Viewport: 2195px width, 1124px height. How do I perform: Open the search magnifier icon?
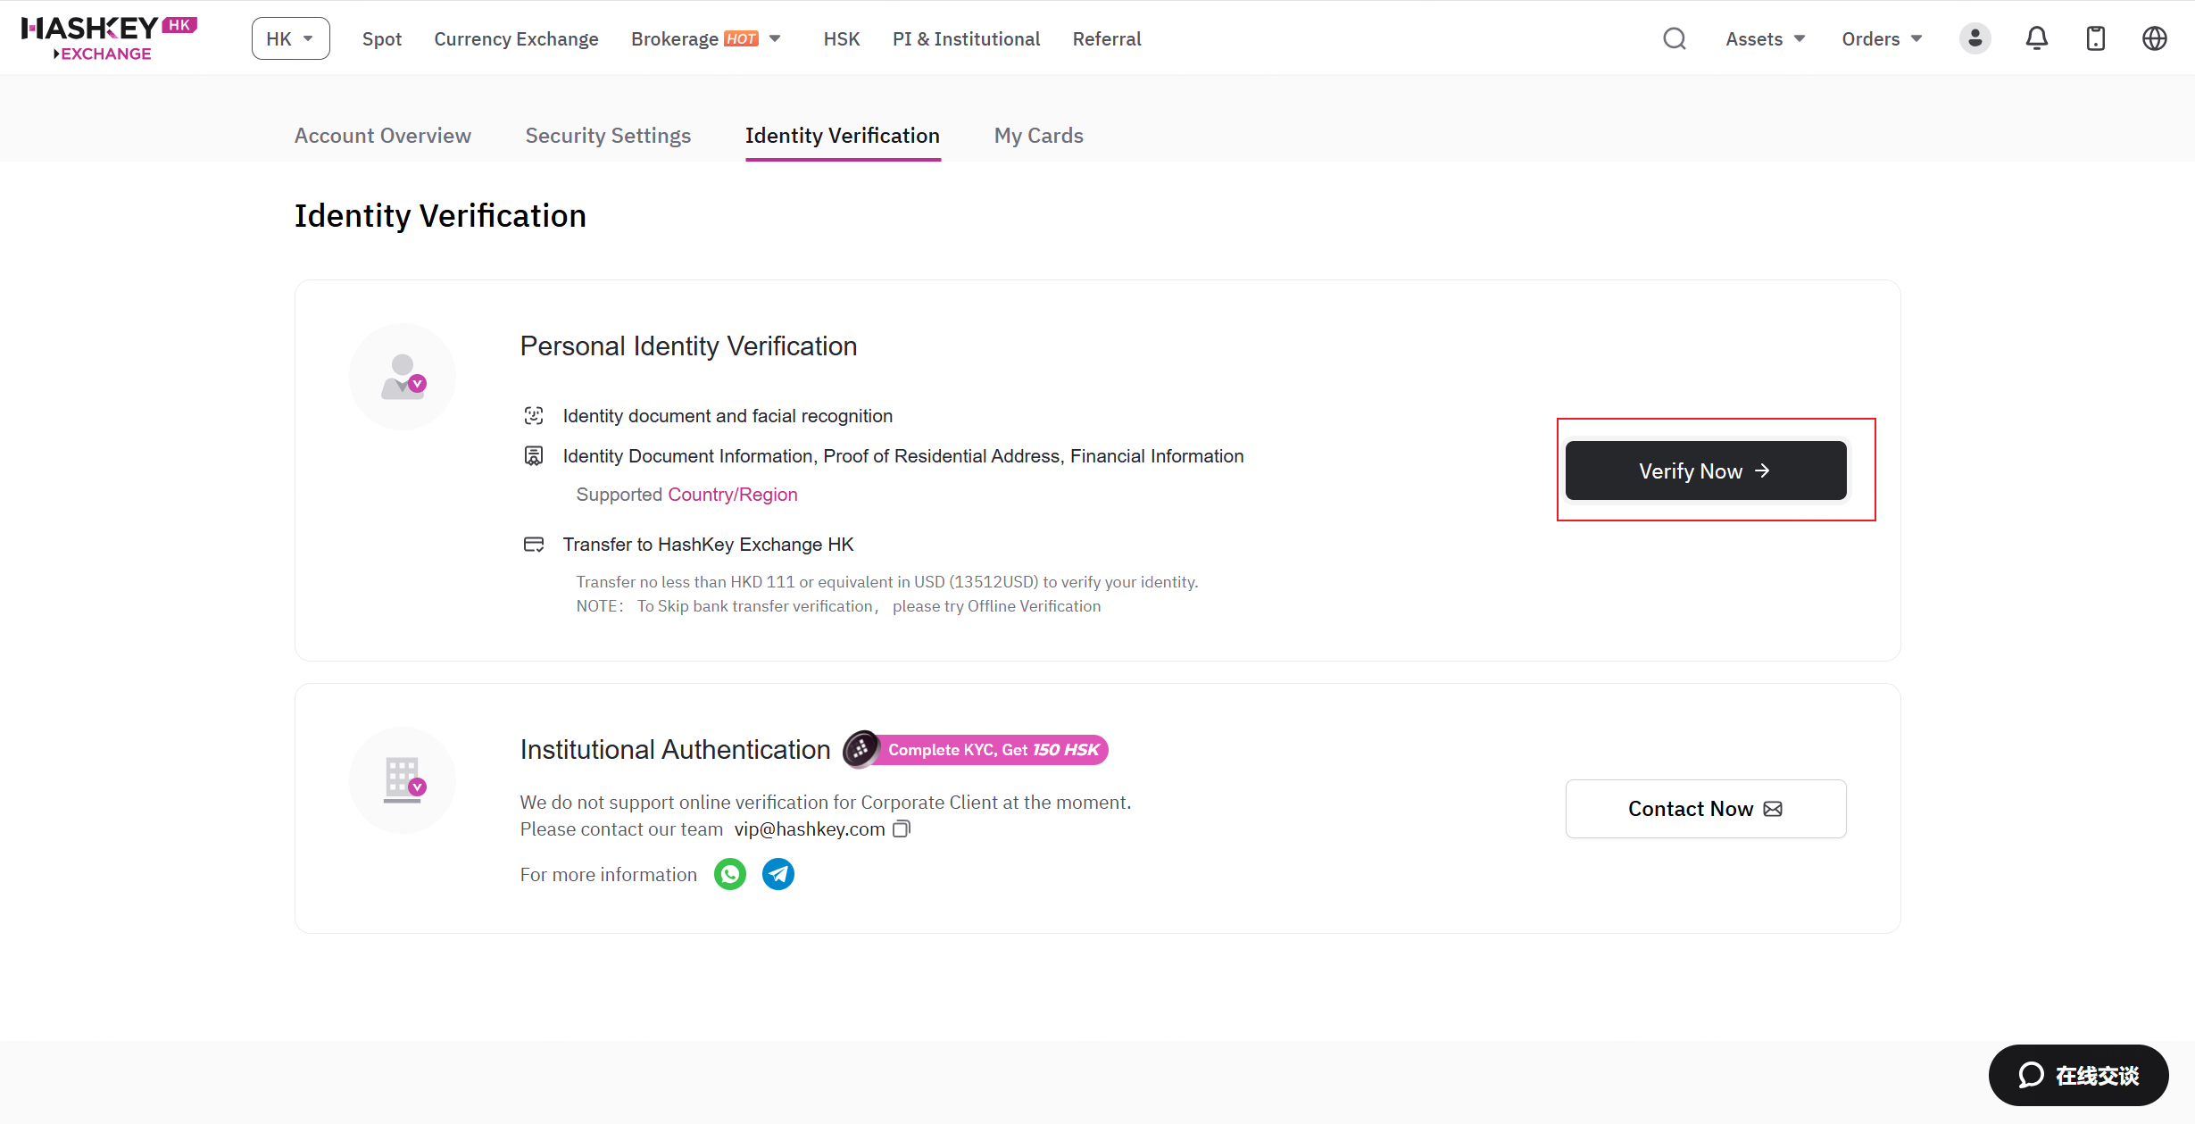(1675, 38)
